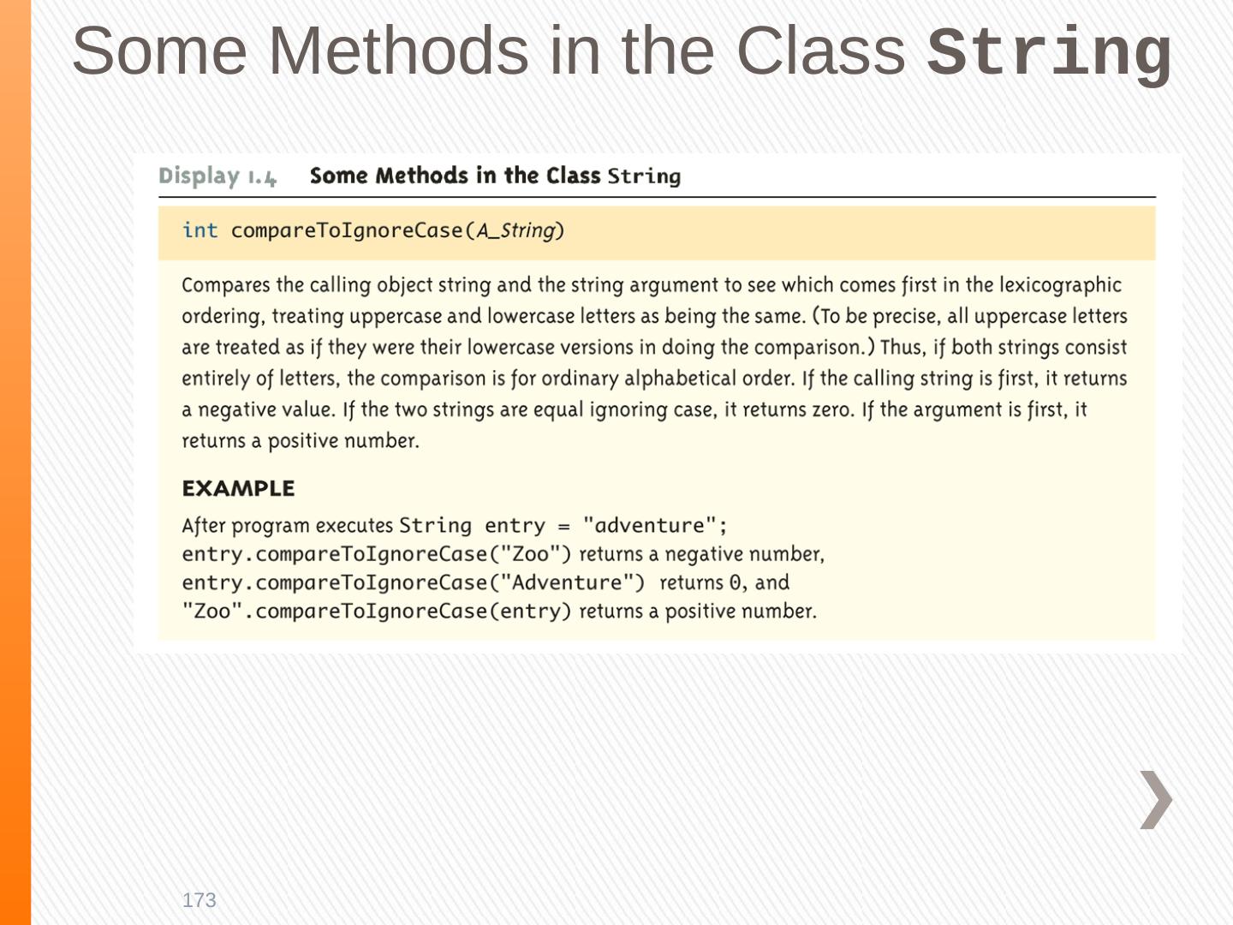The width and height of the screenshot is (1233, 925).
Task: Click the gray next-slide chevron arrow
Action: [x=1156, y=800]
